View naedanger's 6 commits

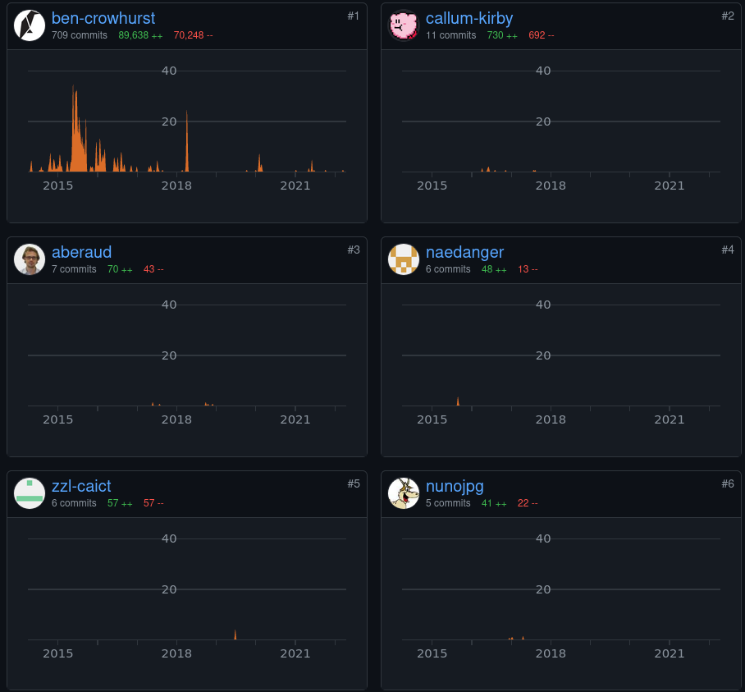[x=448, y=269]
